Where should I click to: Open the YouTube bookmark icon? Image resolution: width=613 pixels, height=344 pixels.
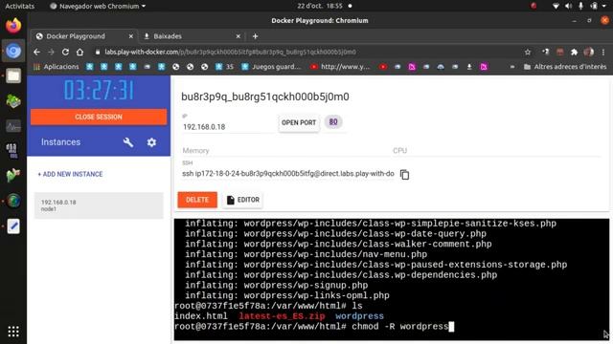point(383,67)
